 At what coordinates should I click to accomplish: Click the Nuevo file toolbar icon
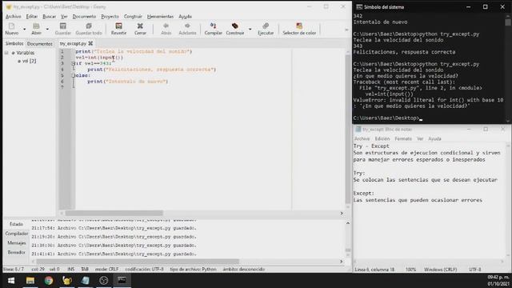point(12,29)
